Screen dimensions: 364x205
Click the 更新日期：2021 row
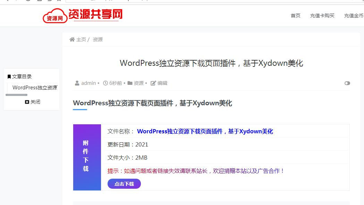225,144
